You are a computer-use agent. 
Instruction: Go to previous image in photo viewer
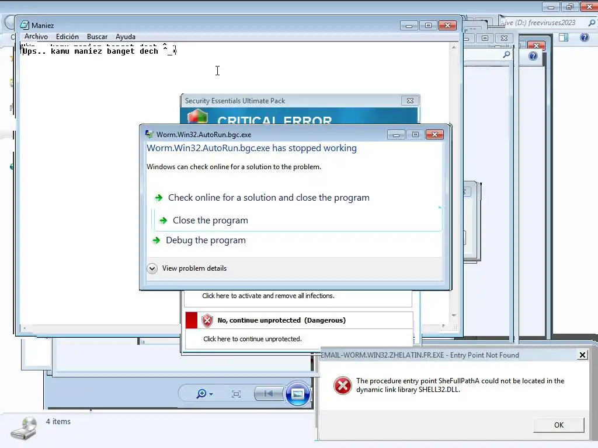tap(269, 393)
